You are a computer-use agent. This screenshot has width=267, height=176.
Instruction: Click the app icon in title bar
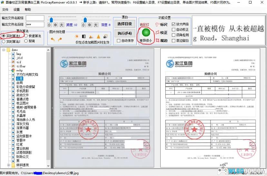pos(2,2)
